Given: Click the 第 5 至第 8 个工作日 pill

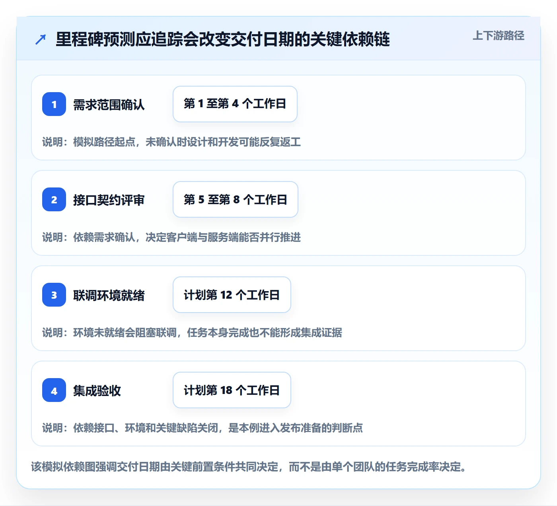Looking at the screenshot, I should click(236, 199).
